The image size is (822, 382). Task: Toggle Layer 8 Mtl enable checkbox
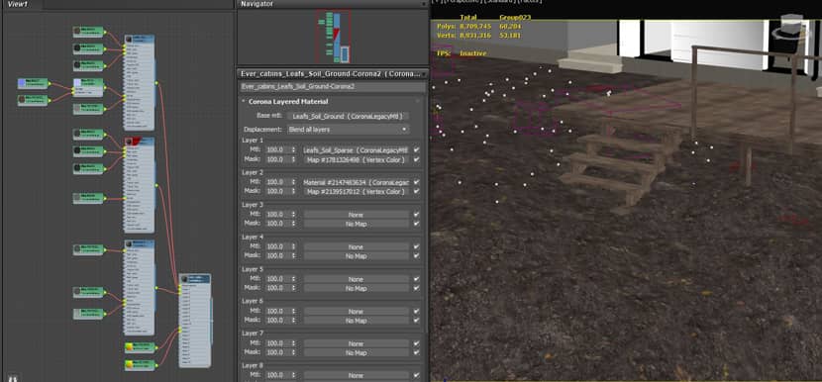coord(416,376)
